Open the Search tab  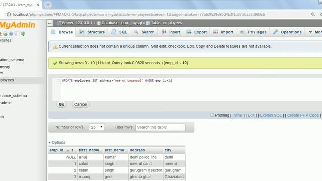tap(144, 32)
